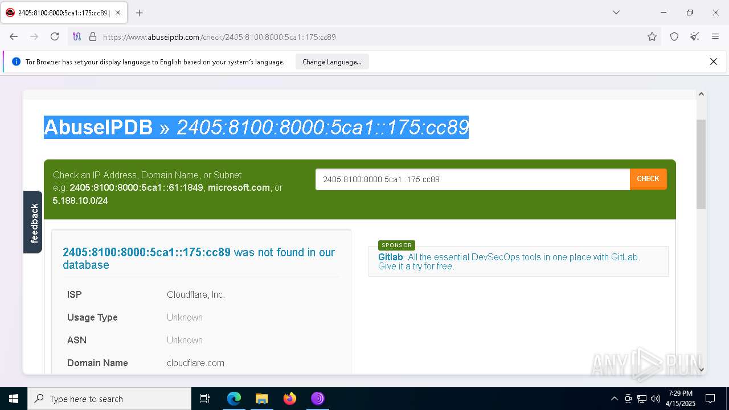Screen dimensions: 729x410
Task: Click the IP address search input field
Action: 473,179
